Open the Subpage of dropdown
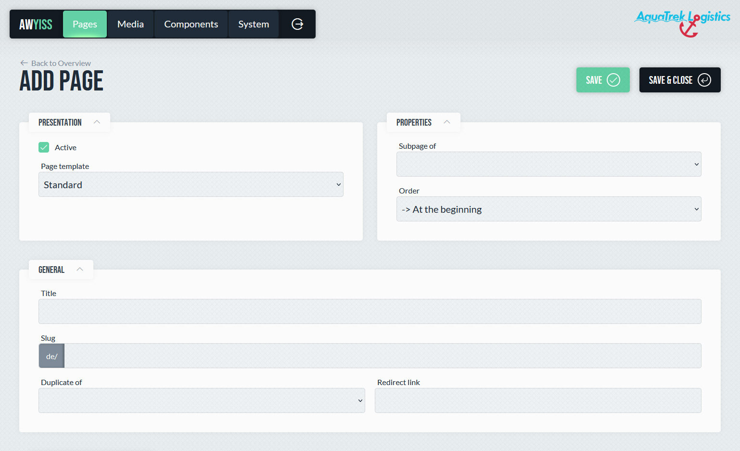This screenshot has width=740, height=451. coord(549,164)
